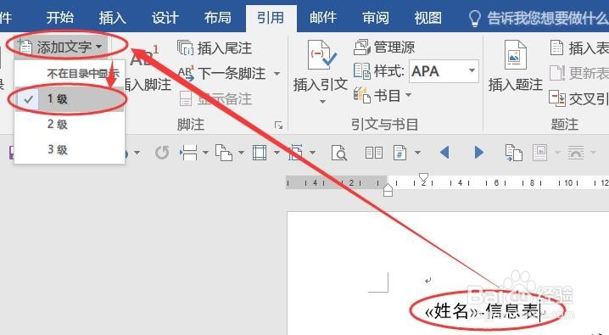Click the print preview magnifier icon
The width and height of the screenshot is (609, 335).
tap(339, 153)
